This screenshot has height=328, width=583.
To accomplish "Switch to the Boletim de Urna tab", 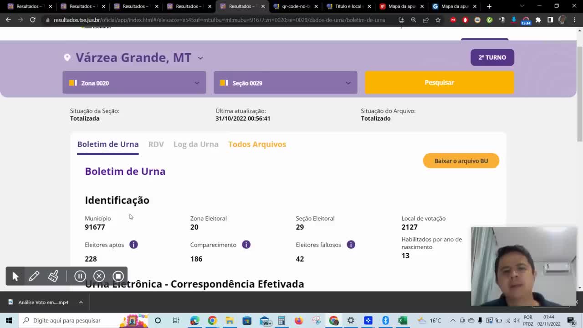I will pos(108,144).
